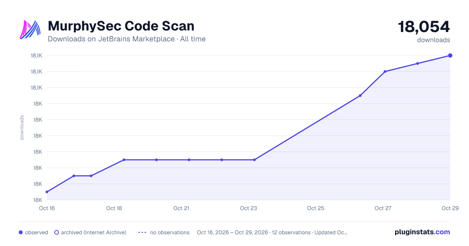The image size is (469, 246).
Task: Click the data point above Oct 21 label
Action: pos(189,160)
